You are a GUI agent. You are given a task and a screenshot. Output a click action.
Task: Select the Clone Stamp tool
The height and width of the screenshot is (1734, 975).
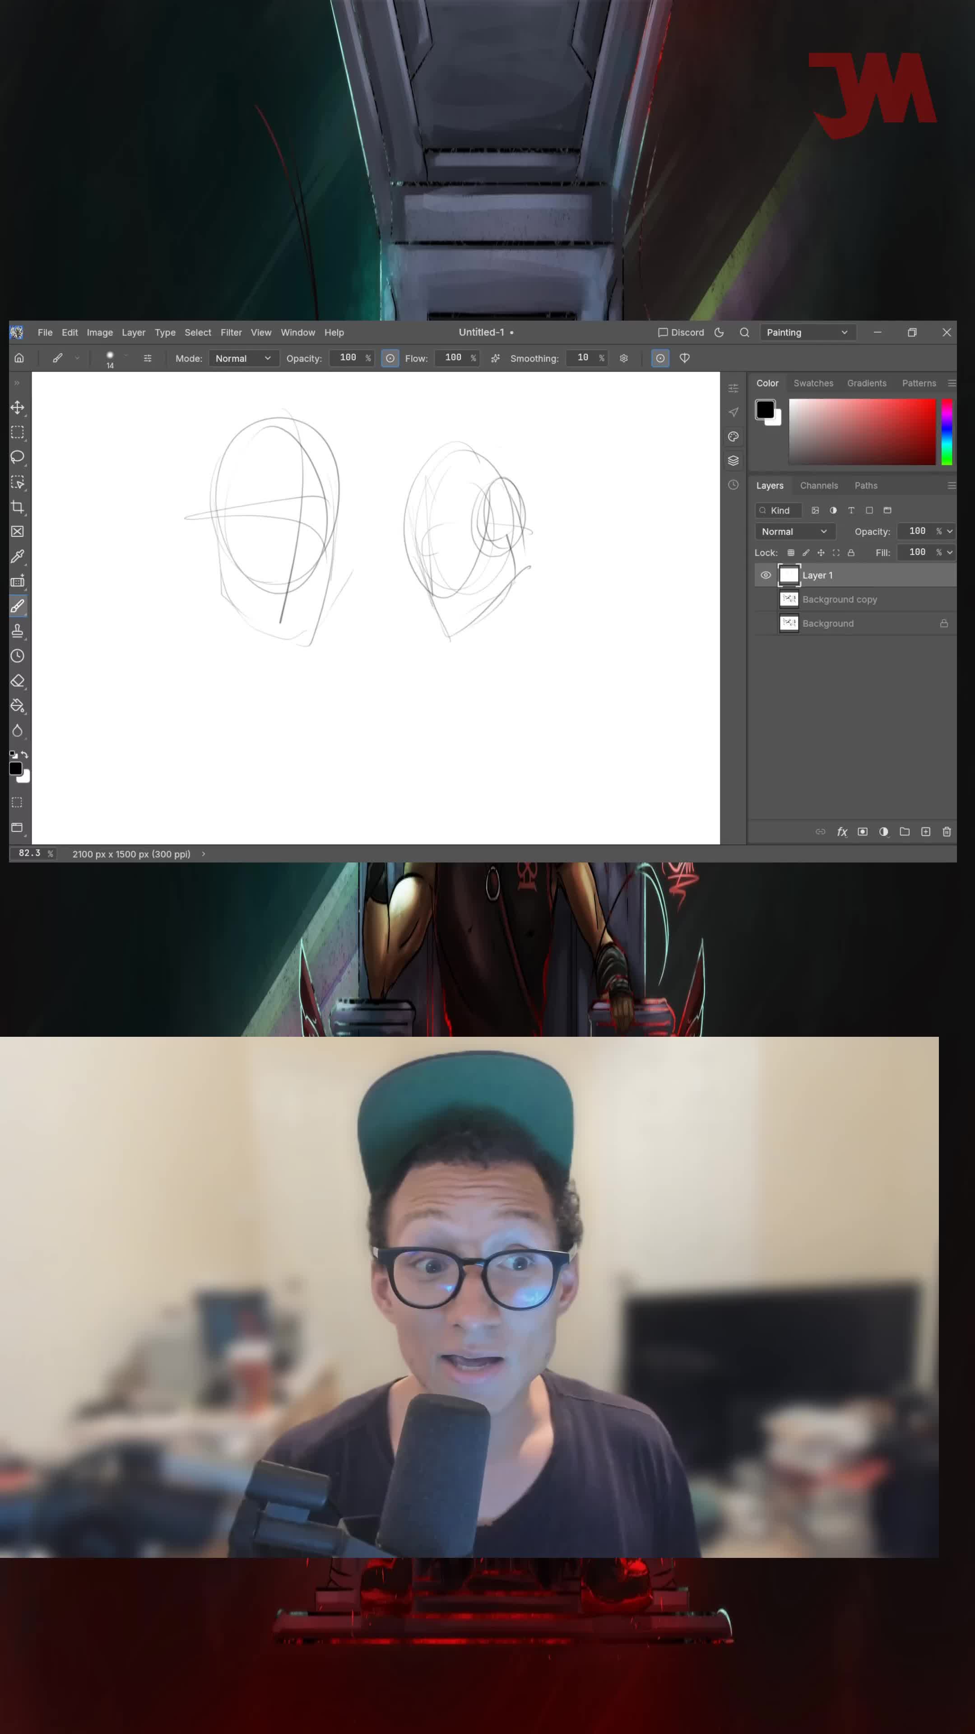(18, 631)
